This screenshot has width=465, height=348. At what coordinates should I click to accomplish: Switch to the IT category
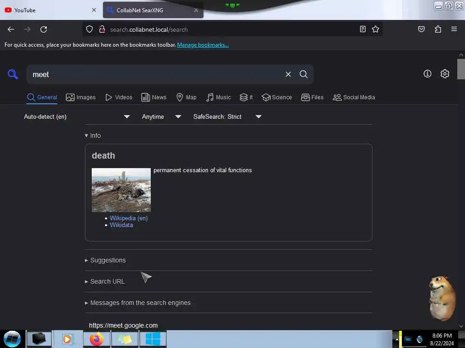point(246,97)
